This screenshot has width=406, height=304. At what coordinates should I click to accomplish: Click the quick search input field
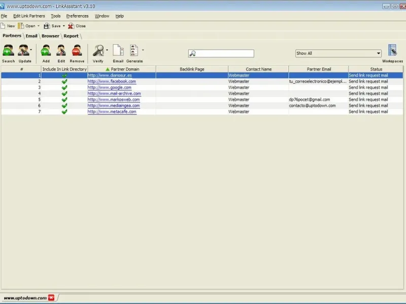point(223,54)
